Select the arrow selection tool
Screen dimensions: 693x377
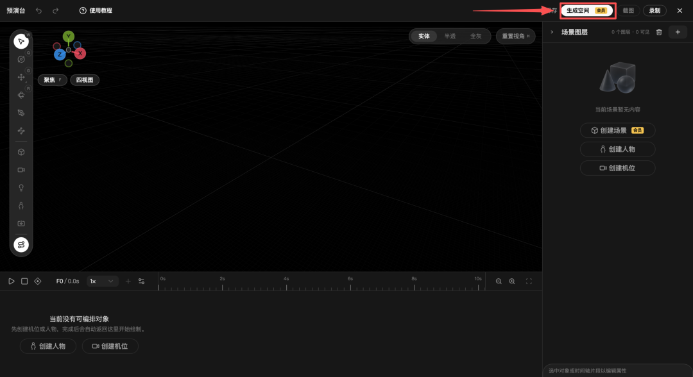tap(21, 42)
